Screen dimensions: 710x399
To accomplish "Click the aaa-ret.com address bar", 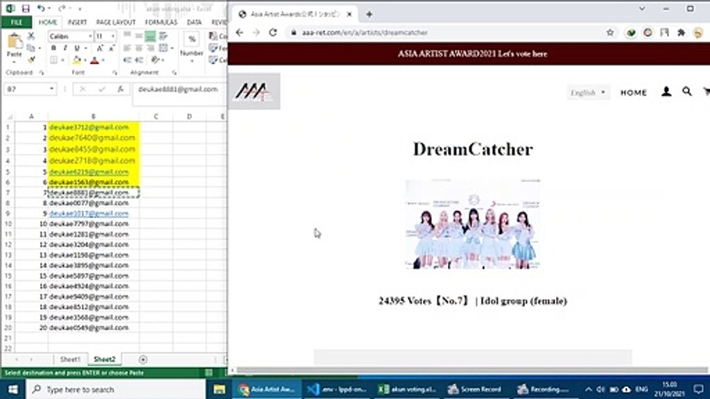I will [452, 33].
